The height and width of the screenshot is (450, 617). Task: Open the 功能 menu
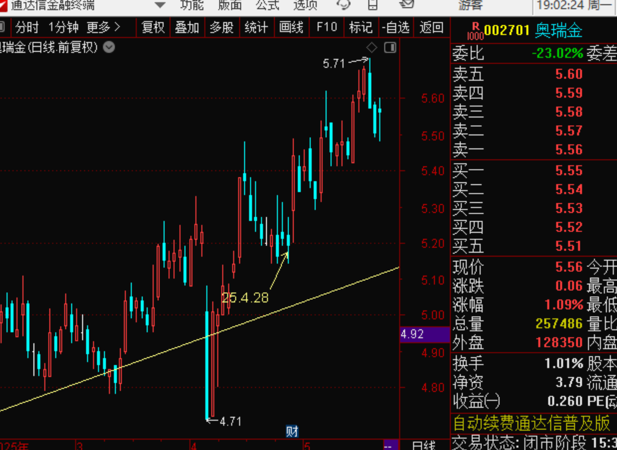[192, 5]
